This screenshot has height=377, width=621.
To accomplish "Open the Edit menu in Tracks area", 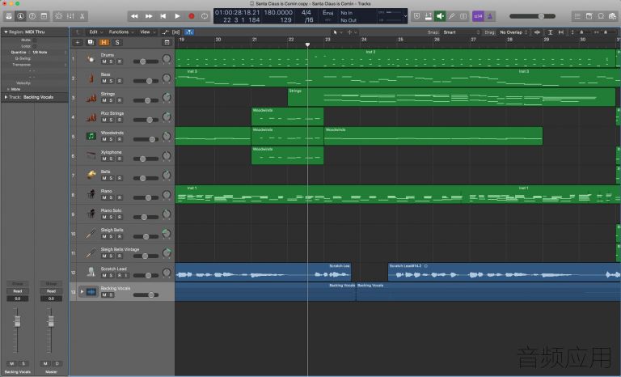I will (95, 32).
